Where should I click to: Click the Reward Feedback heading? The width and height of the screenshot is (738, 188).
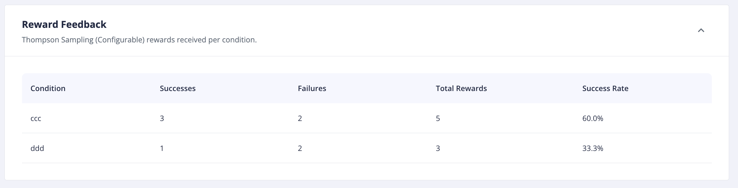[64, 24]
